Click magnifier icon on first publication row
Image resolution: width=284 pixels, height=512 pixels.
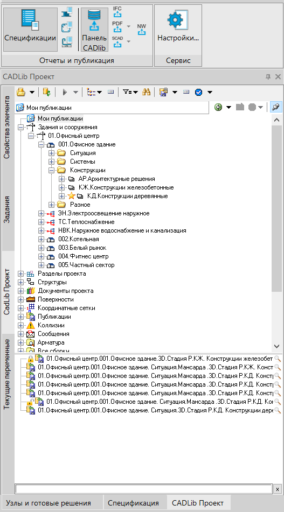[x=278, y=358]
